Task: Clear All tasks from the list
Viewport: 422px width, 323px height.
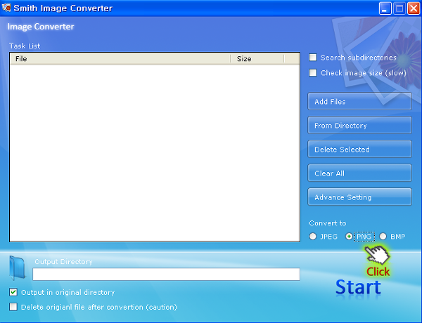Action: (x=359, y=173)
